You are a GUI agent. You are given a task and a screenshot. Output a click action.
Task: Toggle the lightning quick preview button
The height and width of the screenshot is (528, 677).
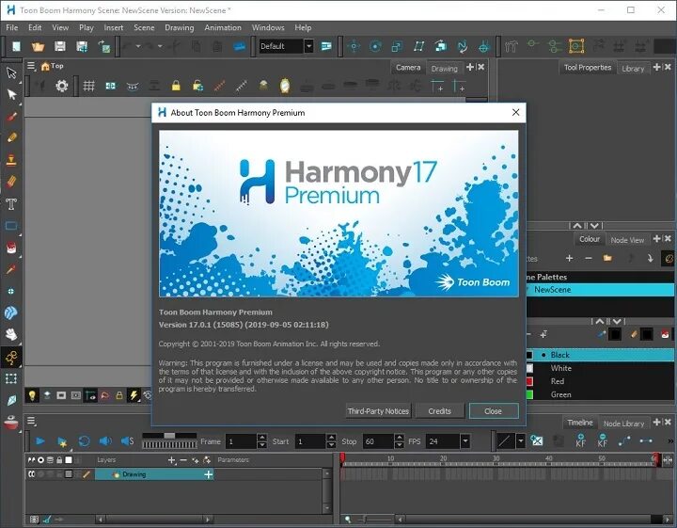pos(134,395)
